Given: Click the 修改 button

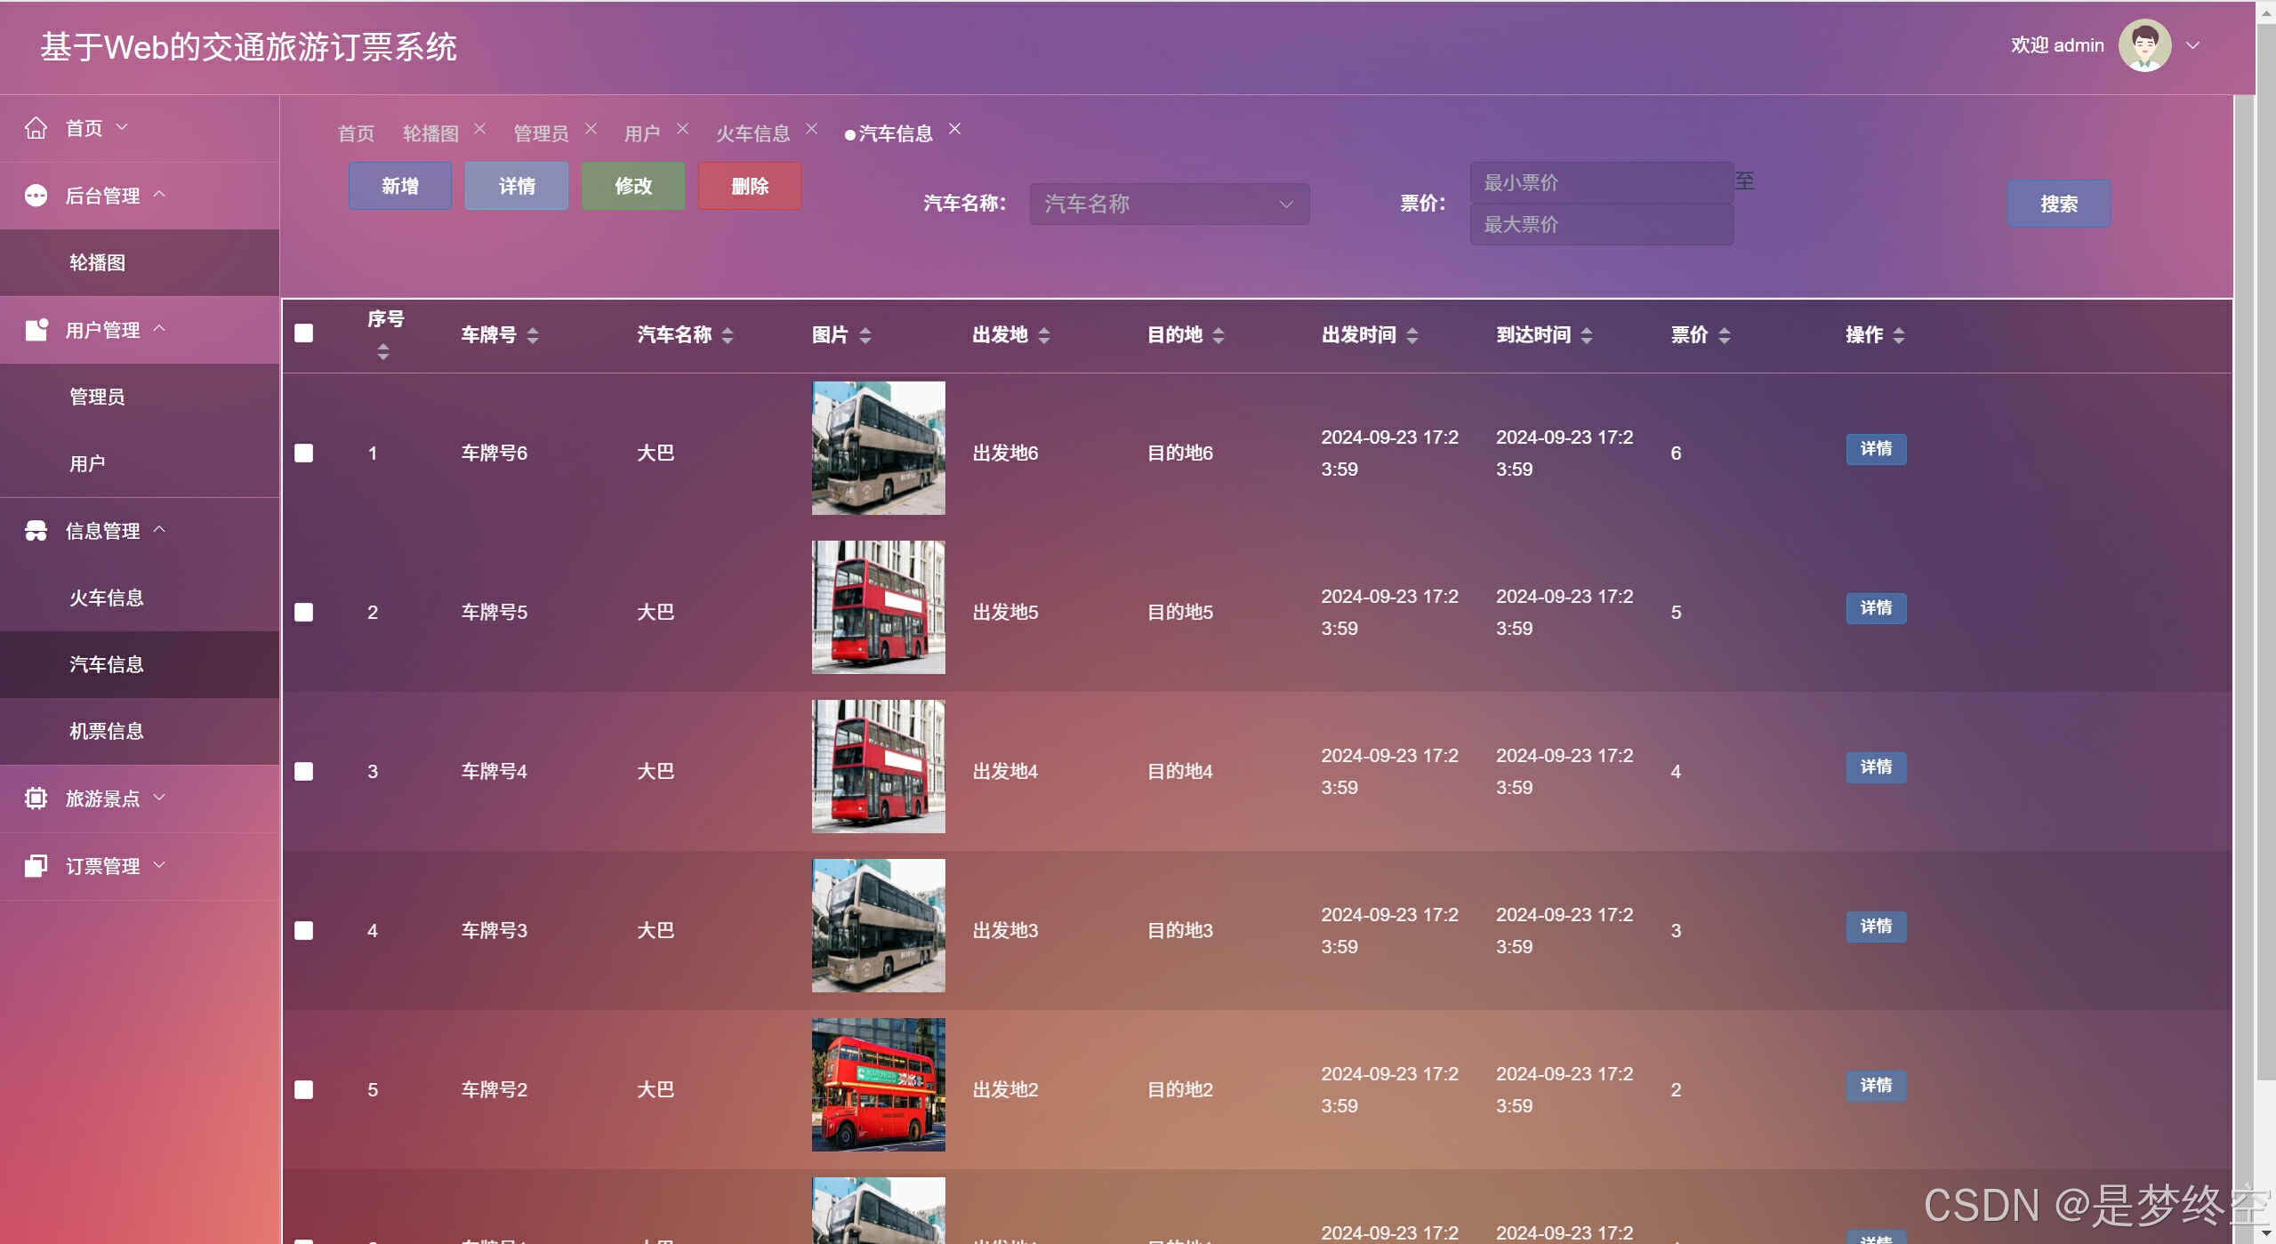Looking at the screenshot, I should point(633,186).
